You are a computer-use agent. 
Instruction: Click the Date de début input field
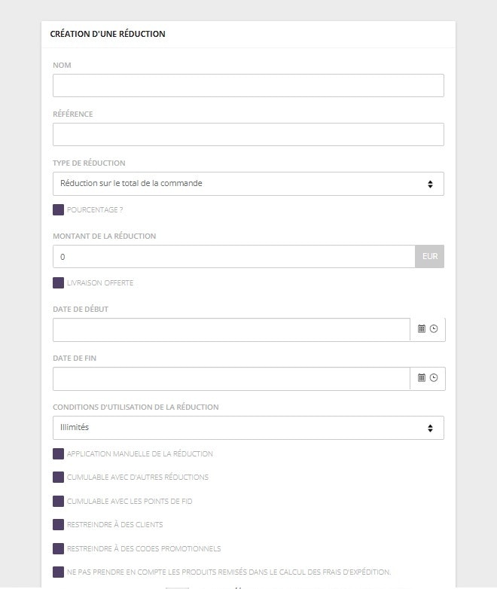[231, 330]
